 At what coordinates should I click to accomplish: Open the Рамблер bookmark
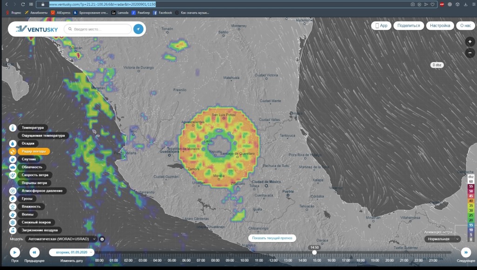(x=141, y=13)
